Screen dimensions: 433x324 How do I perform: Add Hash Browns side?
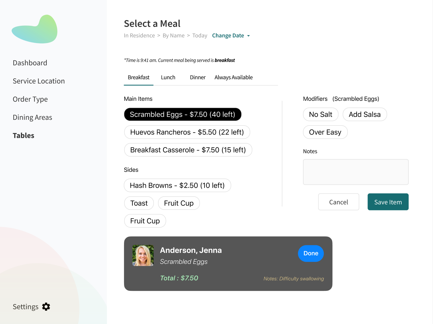coord(177,186)
